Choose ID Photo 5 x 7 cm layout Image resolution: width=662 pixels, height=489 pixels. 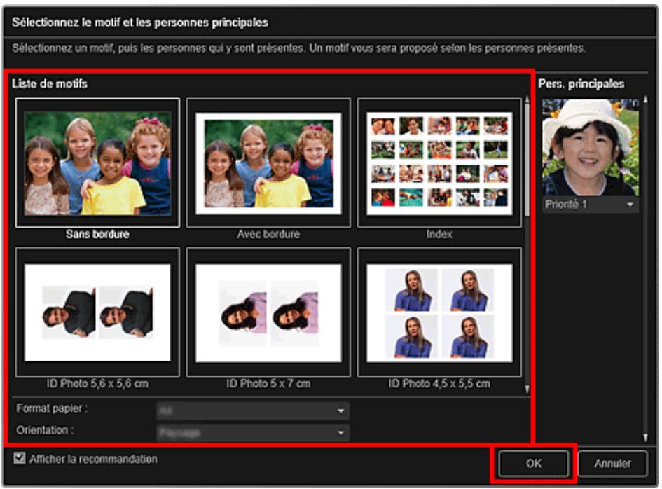point(268,312)
